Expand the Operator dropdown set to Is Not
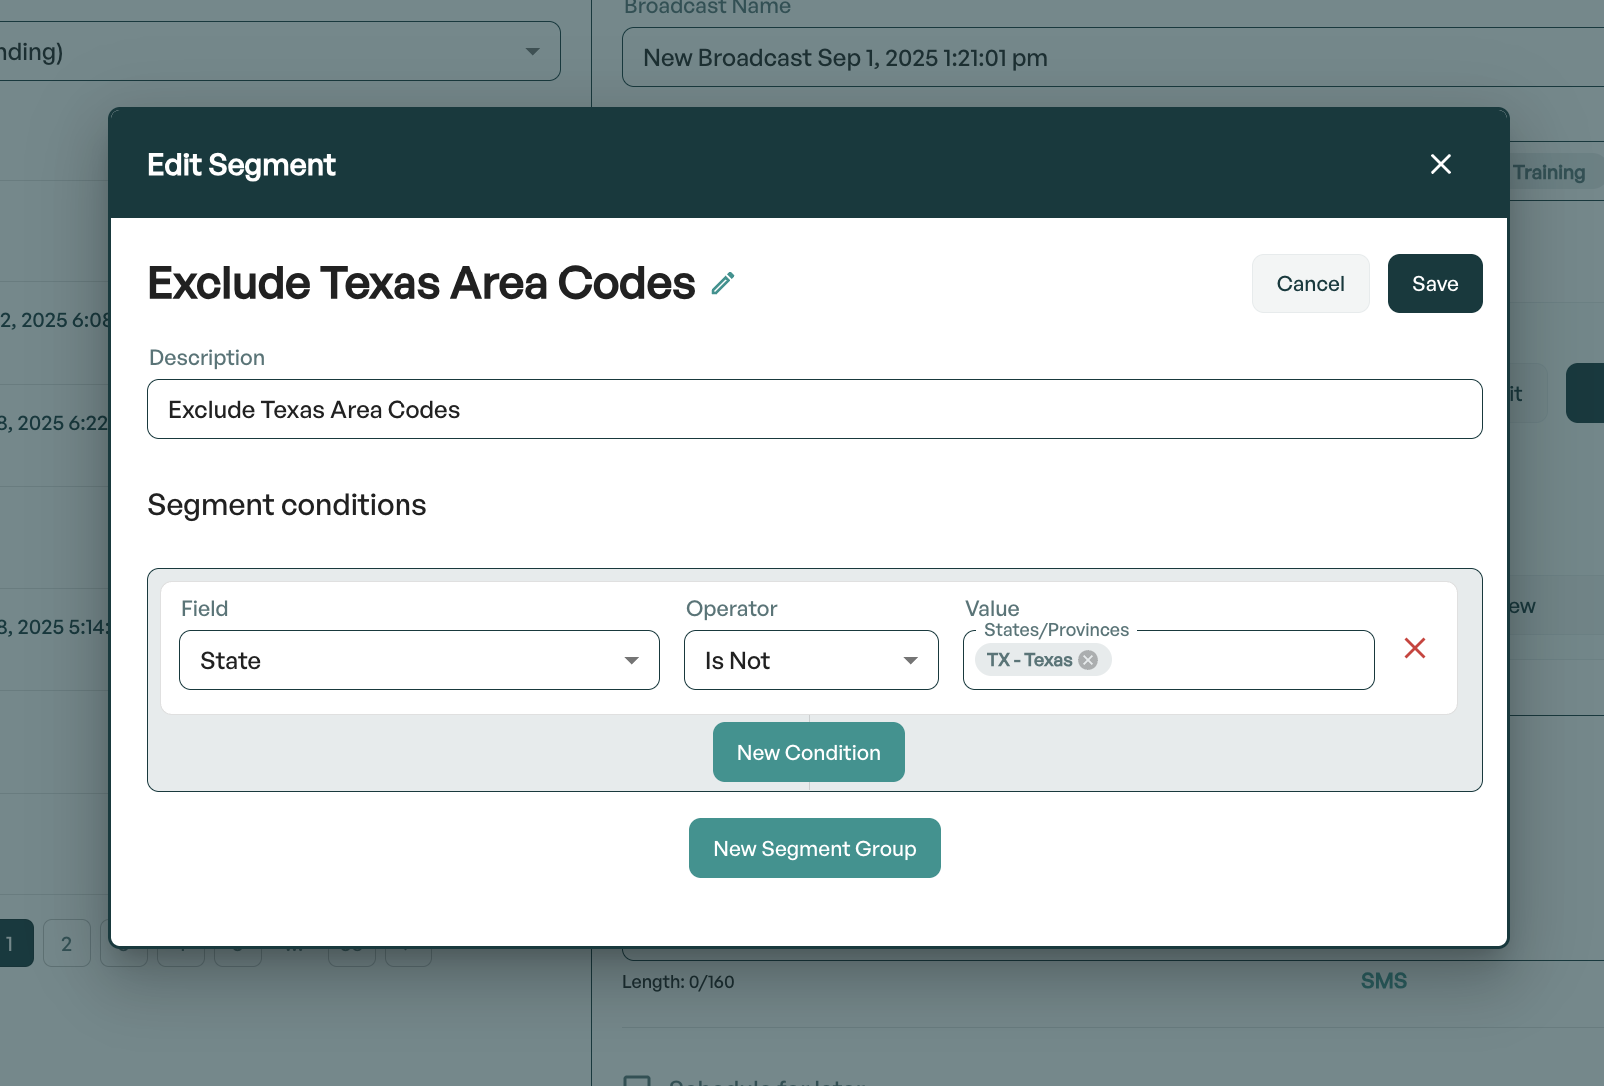 810,661
